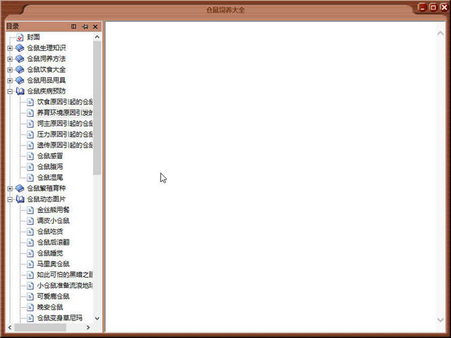
Task: Click the closed book icon for 仓鼠饲养方法
Action: tap(20, 59)
